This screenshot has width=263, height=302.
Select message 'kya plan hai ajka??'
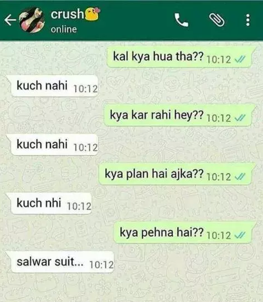(x=176, y=174)
